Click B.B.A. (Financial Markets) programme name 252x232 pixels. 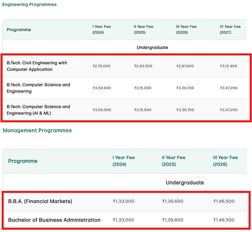40,201
